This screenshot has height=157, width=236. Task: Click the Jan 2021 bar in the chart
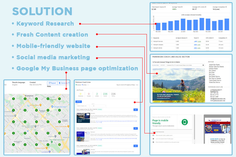[x=221, y=25]
